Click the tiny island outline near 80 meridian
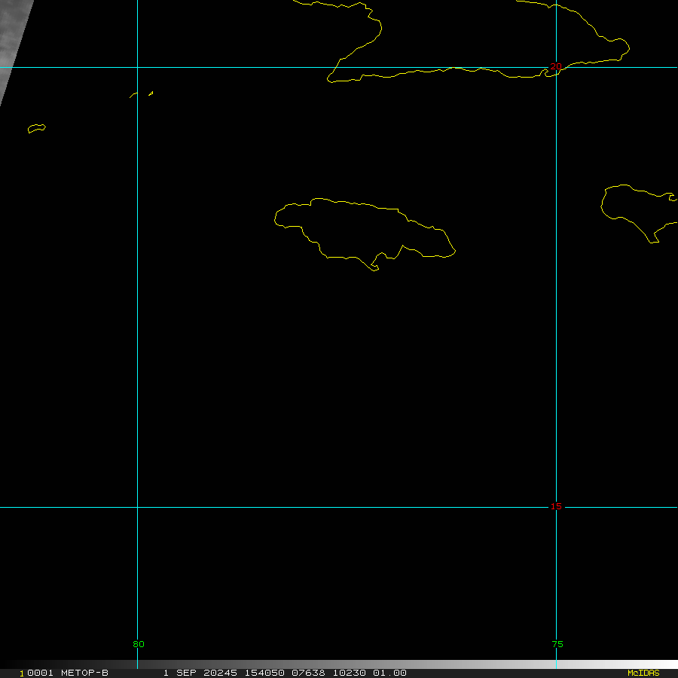This screenshot has height=678, width=678. (x=142, y=94)
